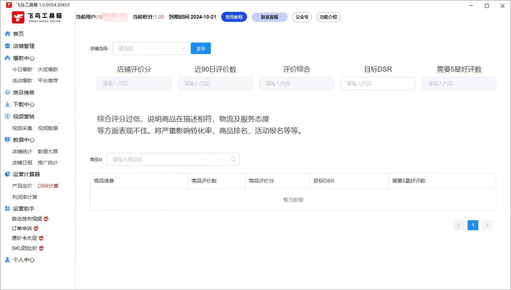The height and width of the screenshot is (290, 511).
Task: Open the 店铺选择 dropdown
Action: tap(151, 49)
